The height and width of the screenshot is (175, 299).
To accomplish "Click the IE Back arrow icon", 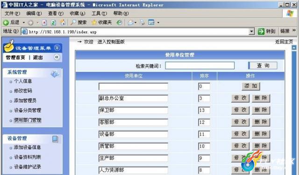I will point(6,23).
